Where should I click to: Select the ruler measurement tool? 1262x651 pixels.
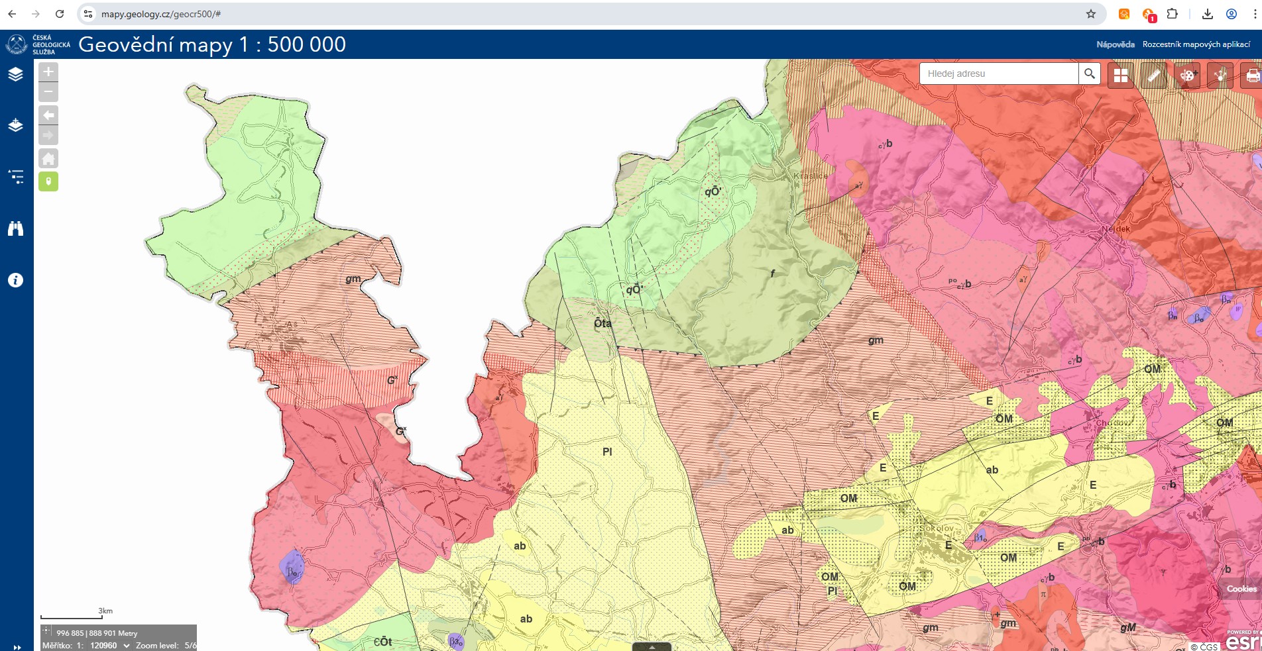pyautogui.click(x=1154, y=75)
